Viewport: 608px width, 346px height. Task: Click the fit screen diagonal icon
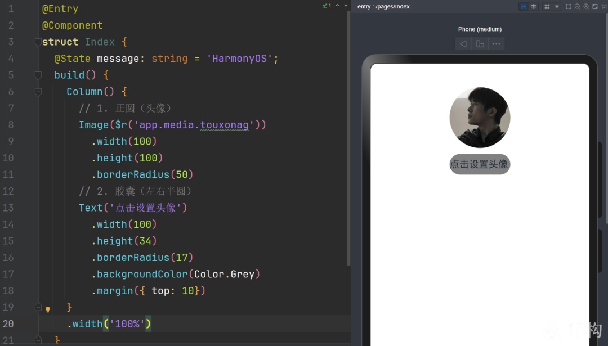coord(595,7)
